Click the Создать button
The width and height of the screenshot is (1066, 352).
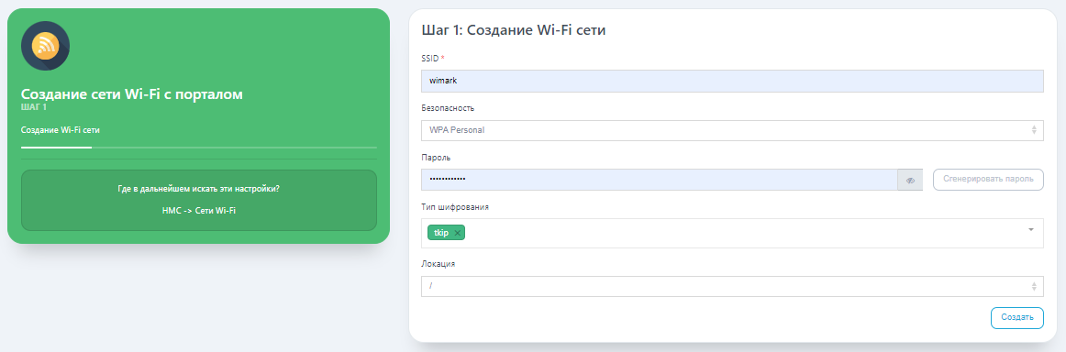tap(1017, 318)
